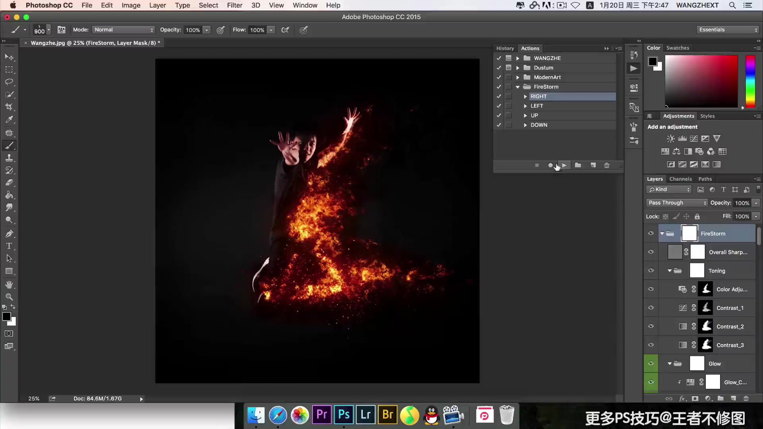Viewport: 763px width, 429px height.
Task: Click the layer Fill value field
Action: 742,216
